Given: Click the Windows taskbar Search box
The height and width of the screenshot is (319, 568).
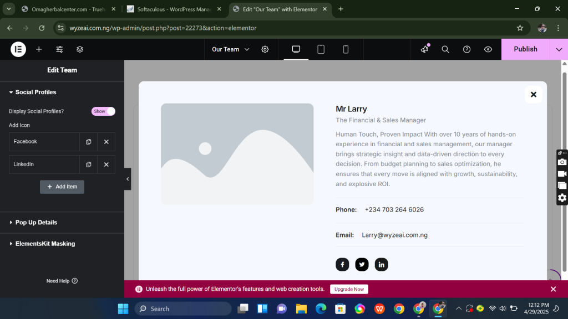Looking at the screenshot, I should (x=183, y=309).
